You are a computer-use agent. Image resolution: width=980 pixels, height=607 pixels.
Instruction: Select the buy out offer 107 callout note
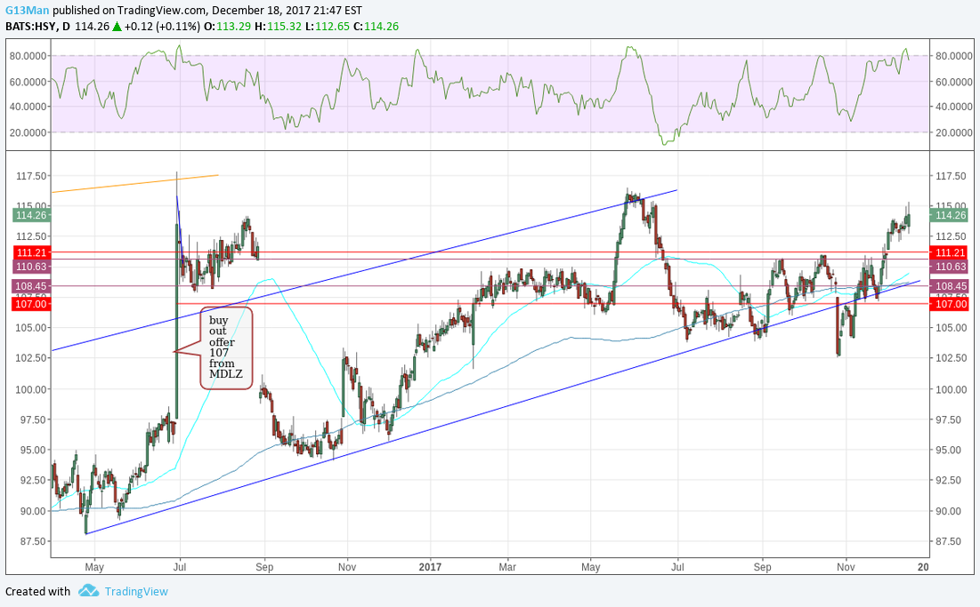pos(225,348)
